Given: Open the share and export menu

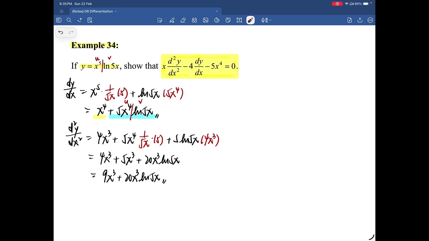Looking at the screenshot, I should tap(360, 20).
